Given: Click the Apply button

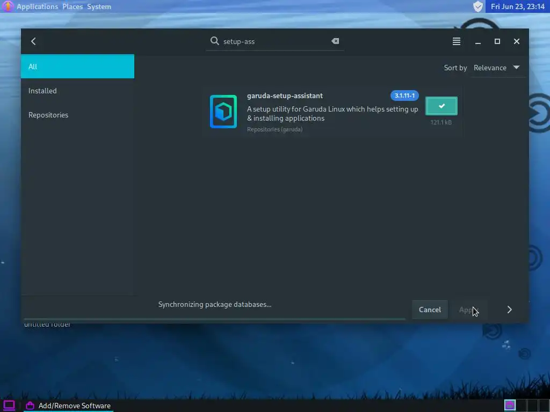Looking at the screenshot, I should (x=468, y=310).
